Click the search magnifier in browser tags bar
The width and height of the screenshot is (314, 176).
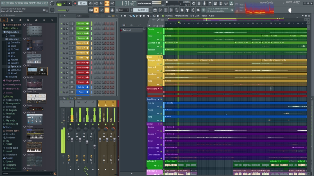point(55,174)
